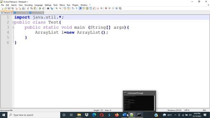Viewport: 210px width, 118px height.
Task: Toggle show all characters icon
Action: coord(76,8)
